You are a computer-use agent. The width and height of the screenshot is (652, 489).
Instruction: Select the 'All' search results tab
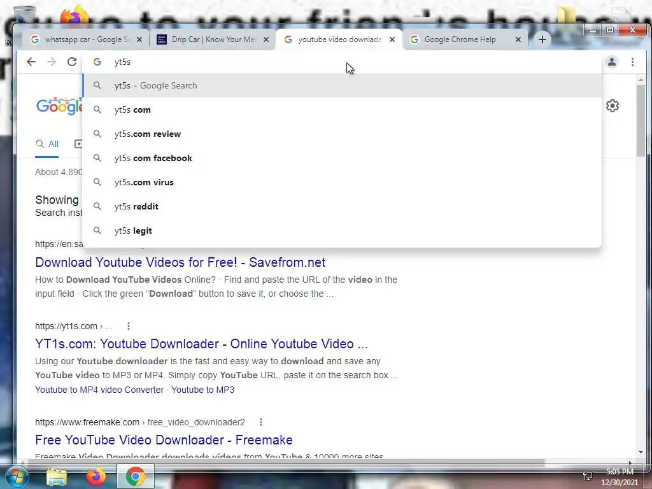click(47, 144)
